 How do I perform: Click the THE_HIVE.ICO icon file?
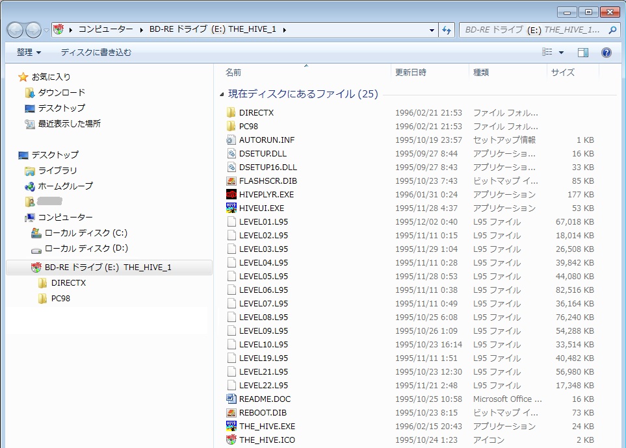coord(231,440)
